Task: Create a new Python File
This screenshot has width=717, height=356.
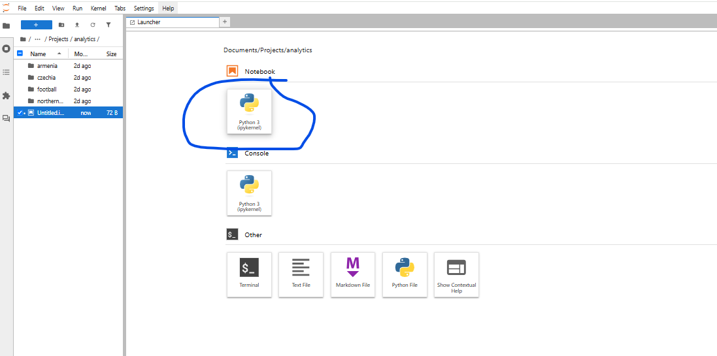Action: (405, 274)
